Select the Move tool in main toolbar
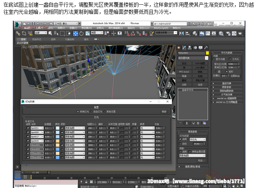Image resolution: width=259 pixels, height=188 pixels. coord(75,34)
